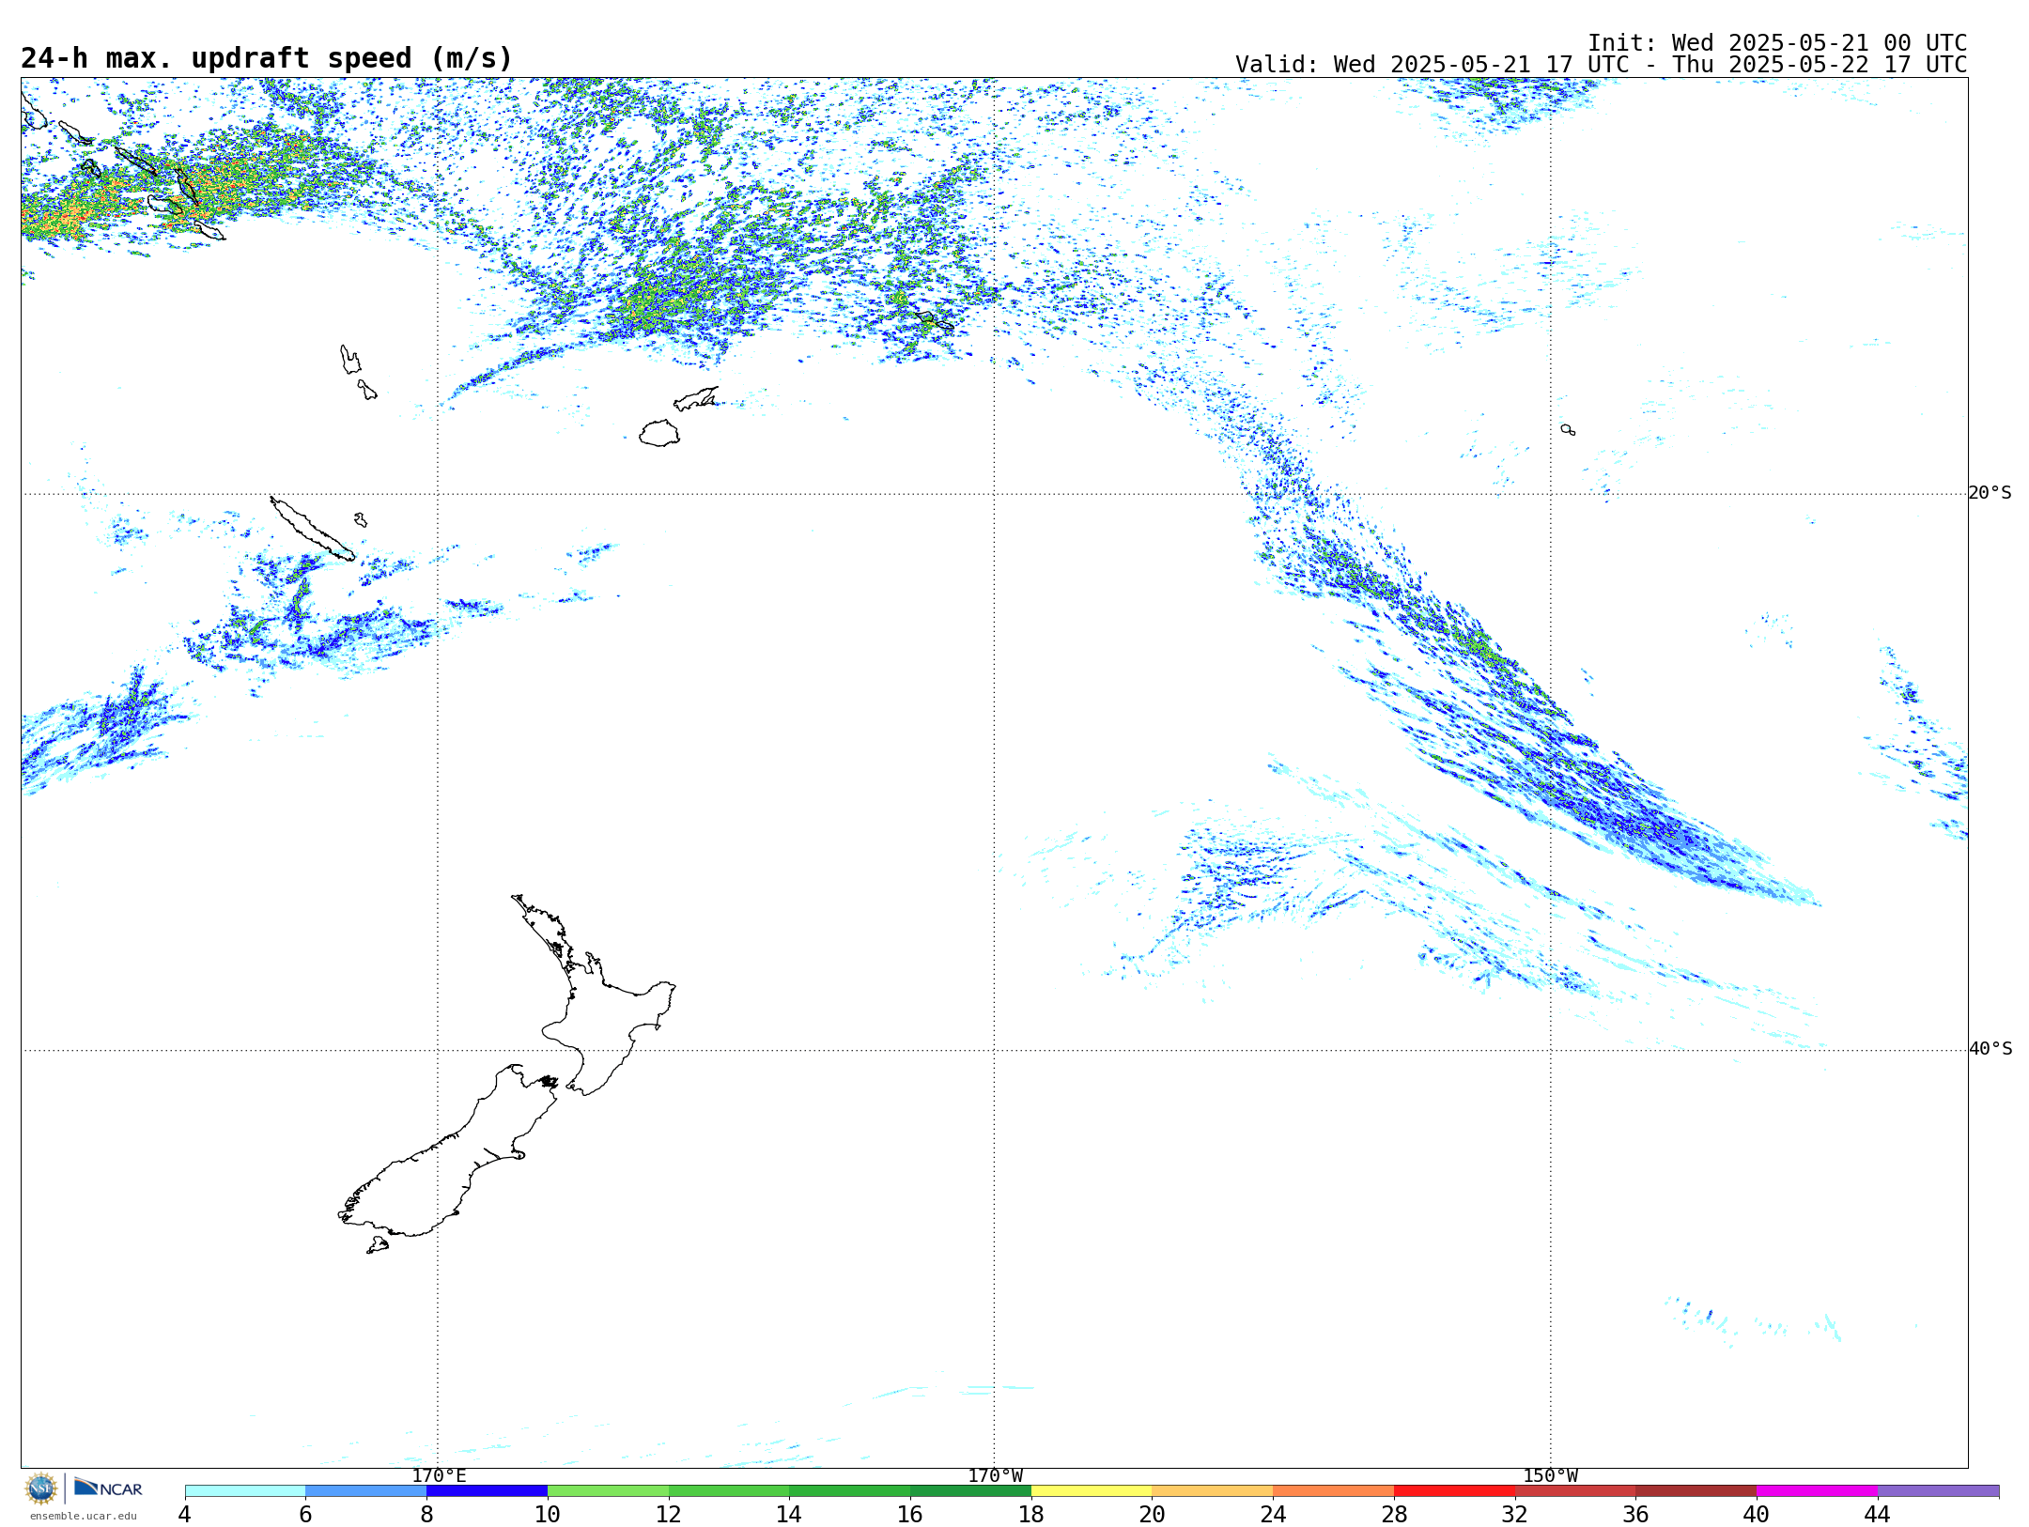Click Fiji's Viti Levu island outline
This screenshot has height=1527, width=2029.
pyautogui.click(x=659, y=433)
